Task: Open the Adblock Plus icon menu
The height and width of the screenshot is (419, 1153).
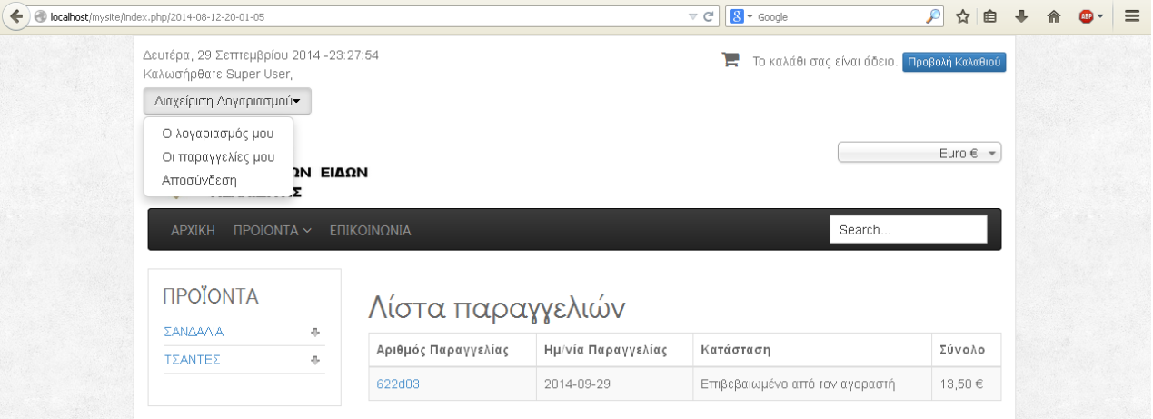Action: pos(1090,16)
